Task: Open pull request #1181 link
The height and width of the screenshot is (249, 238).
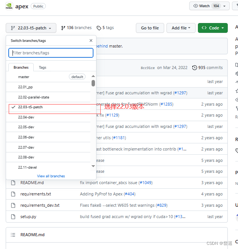Action: pos(119,138)
